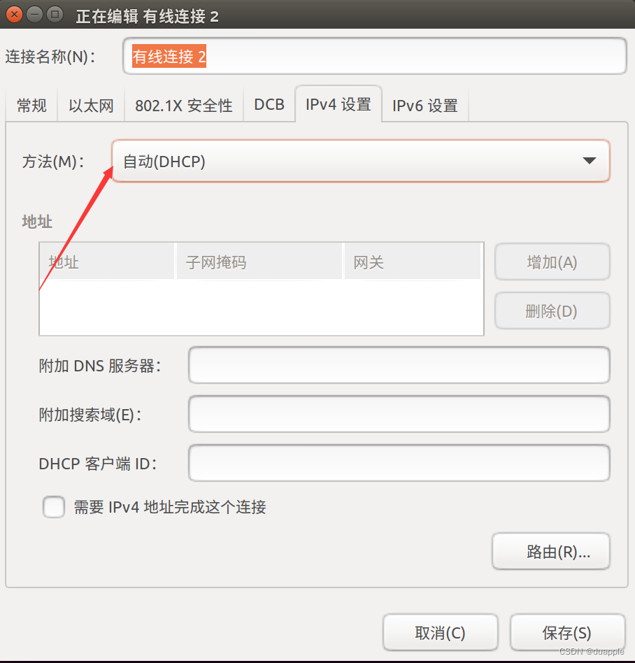
Task: Click the connection name field (连接名称)
Action: click(375, 56)
